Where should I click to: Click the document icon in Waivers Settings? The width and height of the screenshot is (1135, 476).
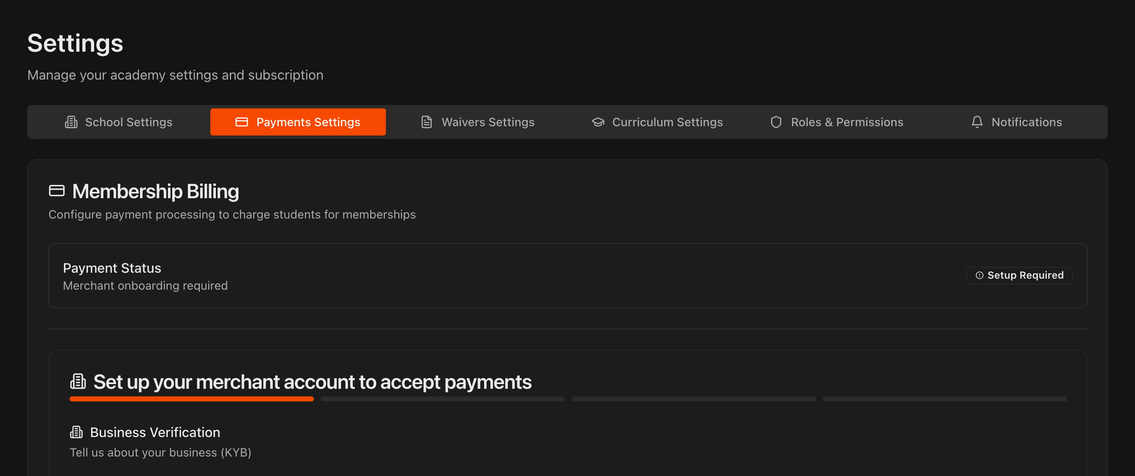coord(427,122)
